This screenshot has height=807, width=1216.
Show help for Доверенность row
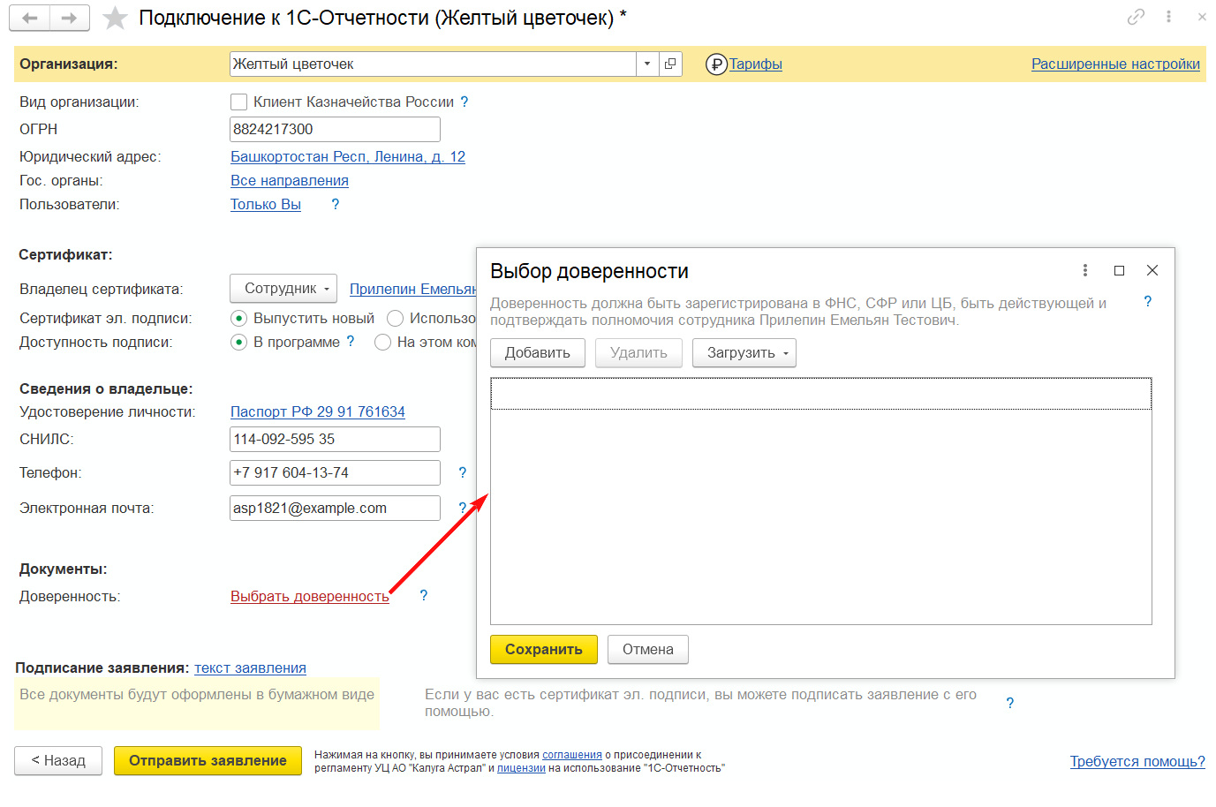pos(424,596)
